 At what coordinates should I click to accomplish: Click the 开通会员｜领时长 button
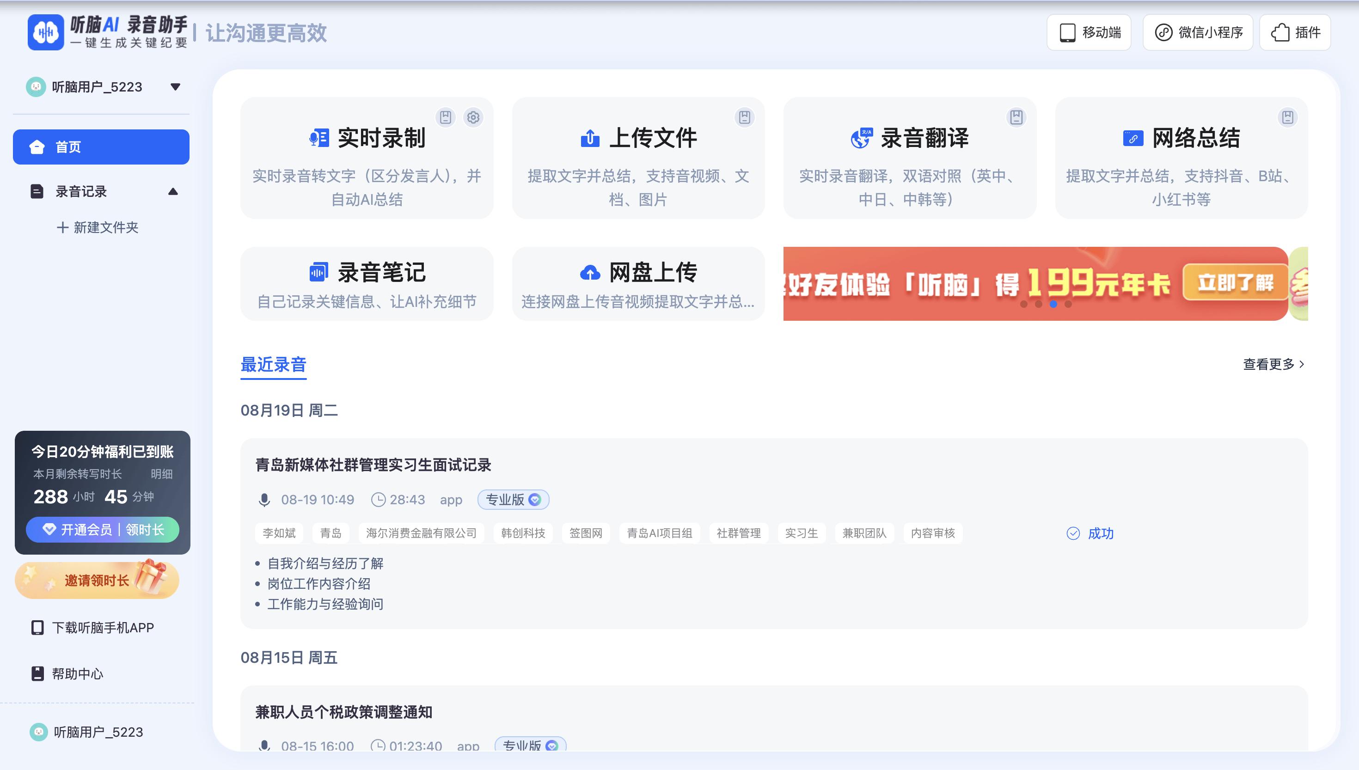click(x=102, y=529)
